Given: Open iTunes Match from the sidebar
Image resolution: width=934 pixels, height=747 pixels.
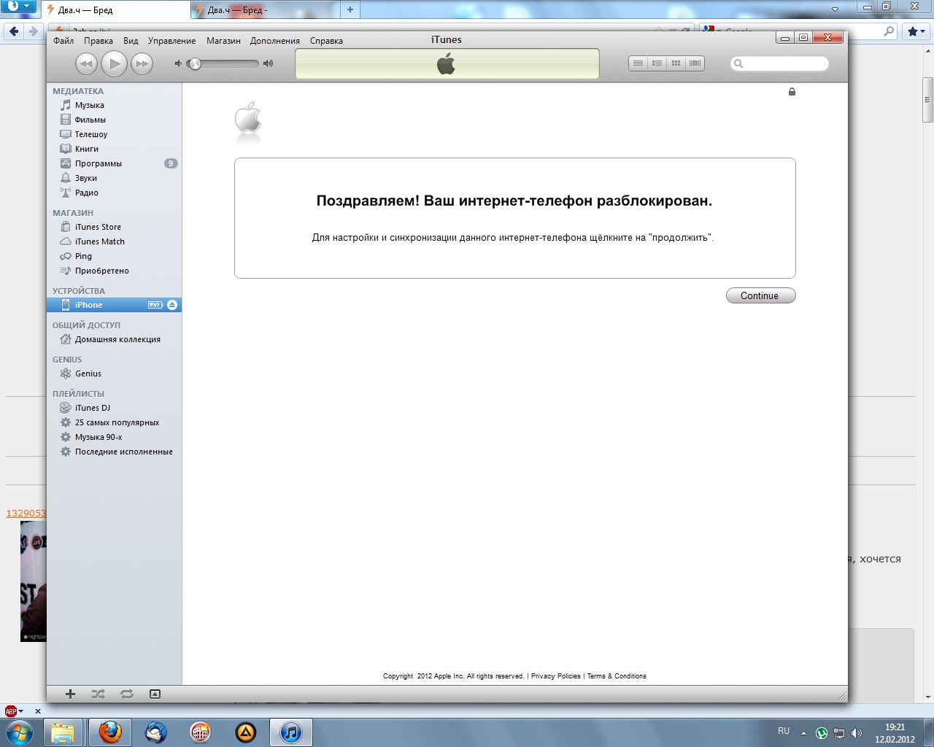Looking at the screenshot, I should pyautogui.click(x=114, y=241).
